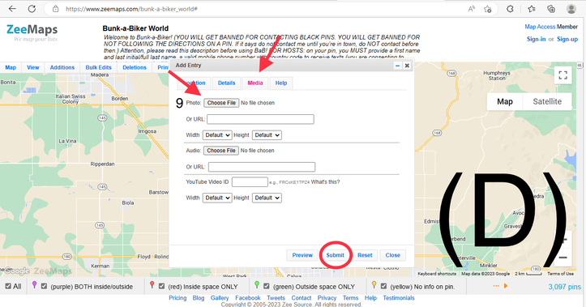Screen dimensions: 586x307
Task: Click the Preview button
Action: point(302,255)
